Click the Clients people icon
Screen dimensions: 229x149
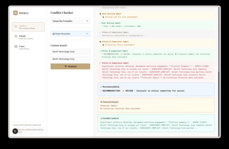16,36
